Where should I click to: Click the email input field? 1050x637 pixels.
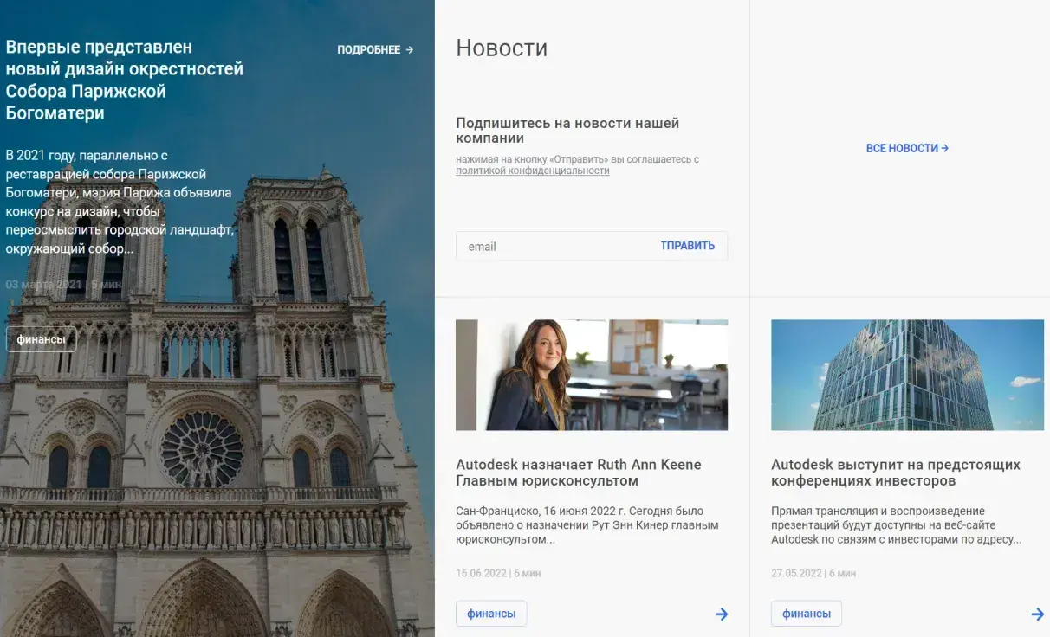pos(537,246)
